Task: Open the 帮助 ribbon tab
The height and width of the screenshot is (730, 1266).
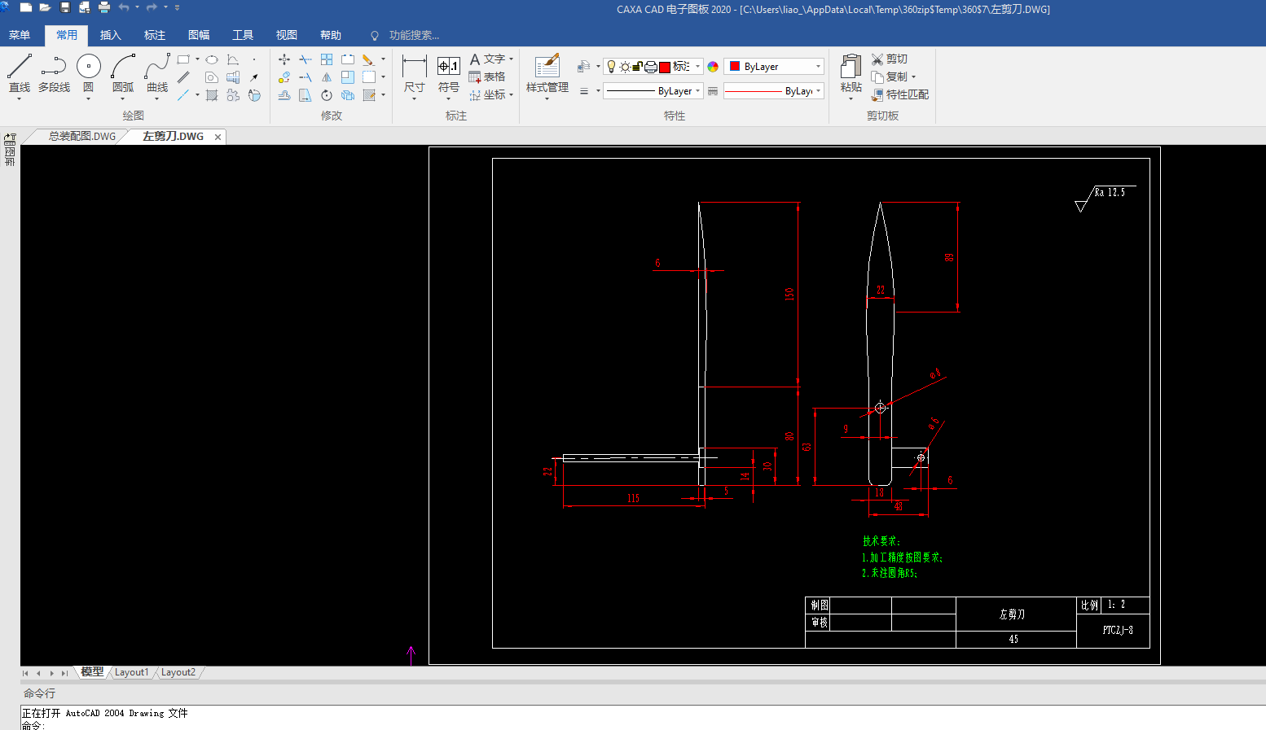Action: [x=331, y=35]
